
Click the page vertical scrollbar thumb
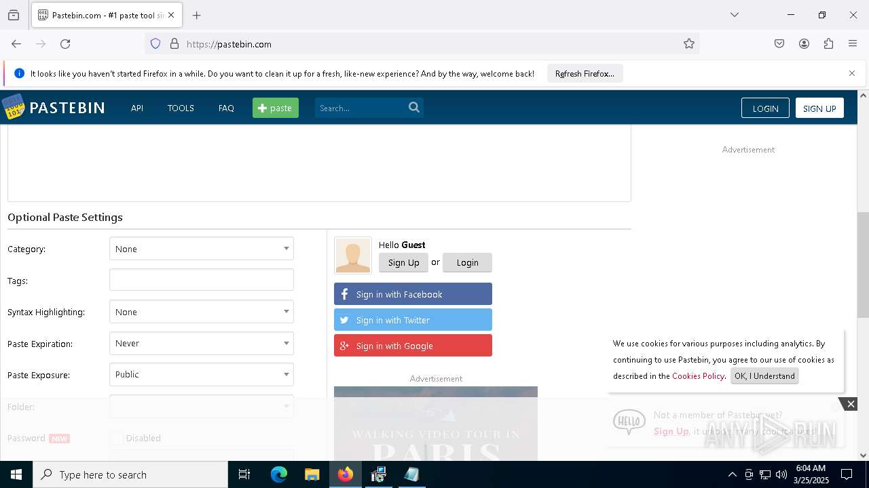coord(863,265)
